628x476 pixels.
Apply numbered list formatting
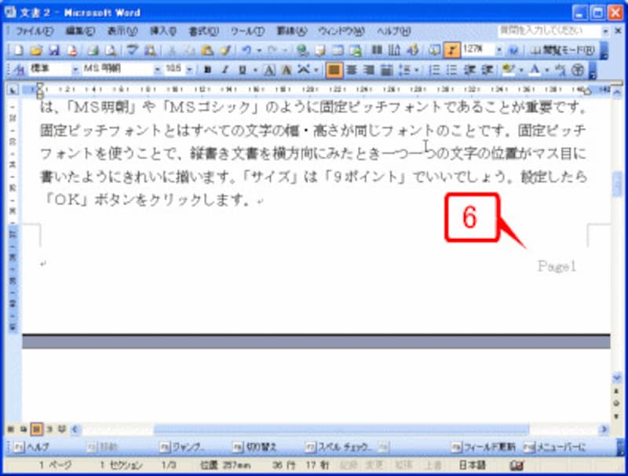[434, 70]
